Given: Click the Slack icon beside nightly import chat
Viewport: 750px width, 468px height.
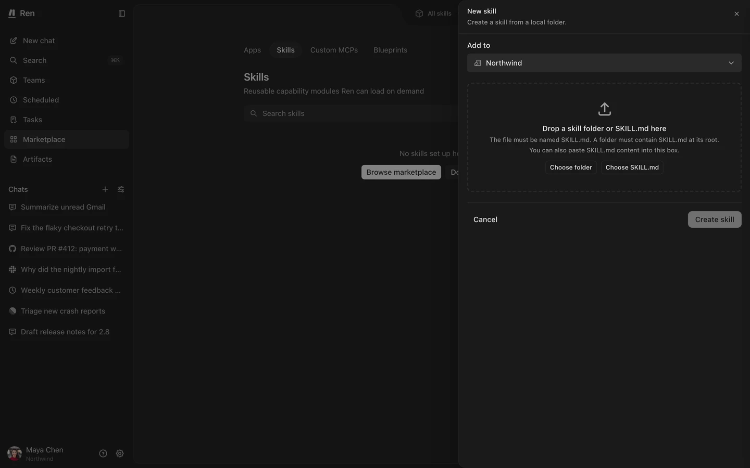Looking at the screenshot, I should [x=12, y=269].
